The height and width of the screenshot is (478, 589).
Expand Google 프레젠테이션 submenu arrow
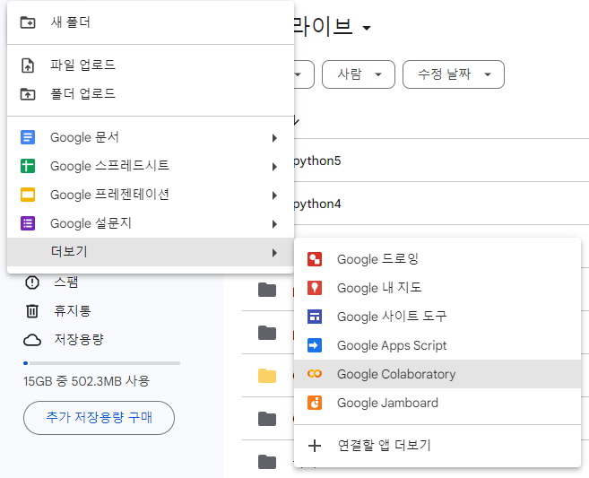click(274, 196)
